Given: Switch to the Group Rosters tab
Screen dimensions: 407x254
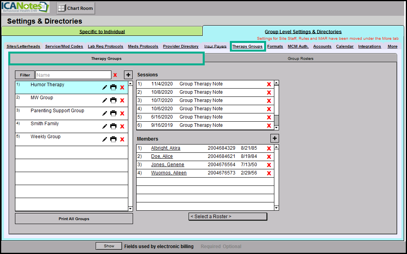Looking at the screenshot, I should click(x=300, y=59).
